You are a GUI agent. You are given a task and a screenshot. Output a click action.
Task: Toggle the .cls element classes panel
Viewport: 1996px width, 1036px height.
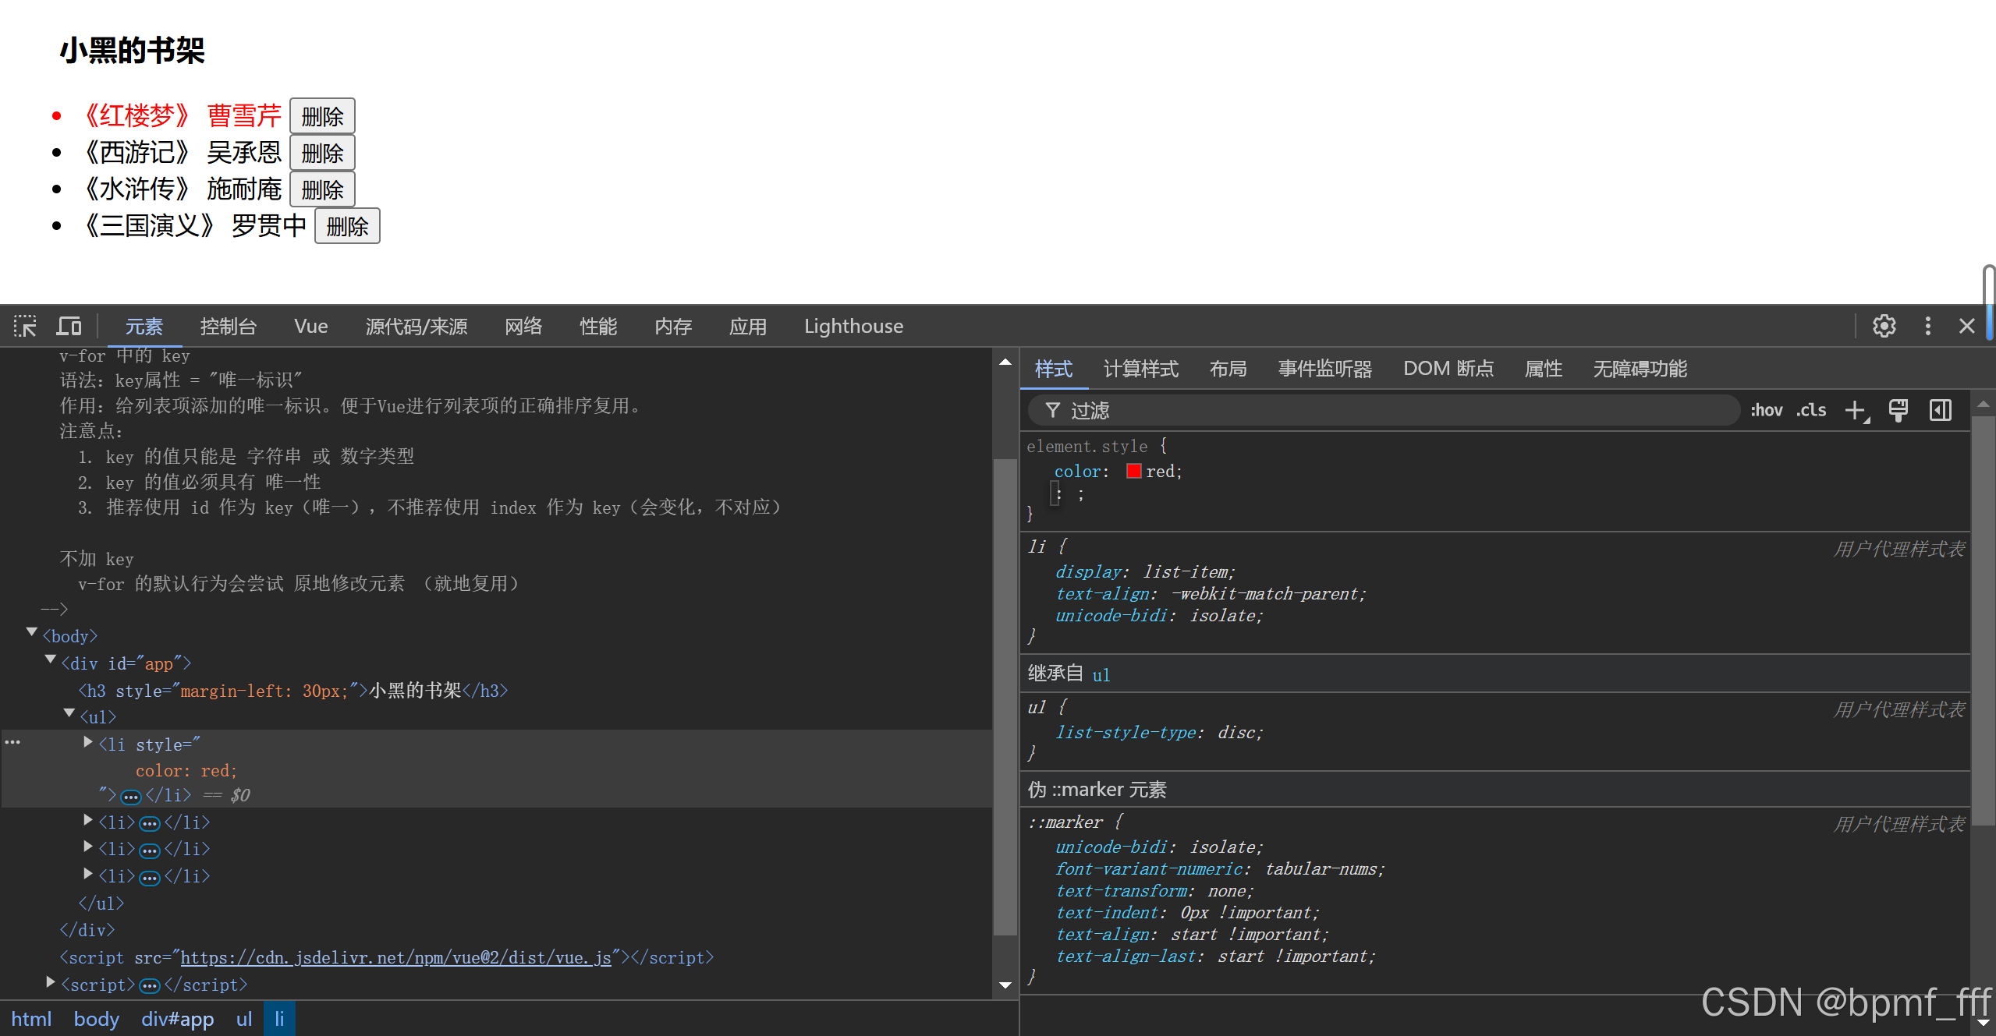click(1811, 410)
